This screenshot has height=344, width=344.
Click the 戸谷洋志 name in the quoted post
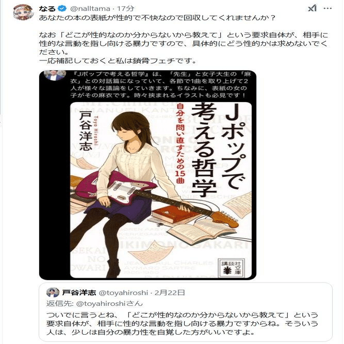(x=79, y=292)
